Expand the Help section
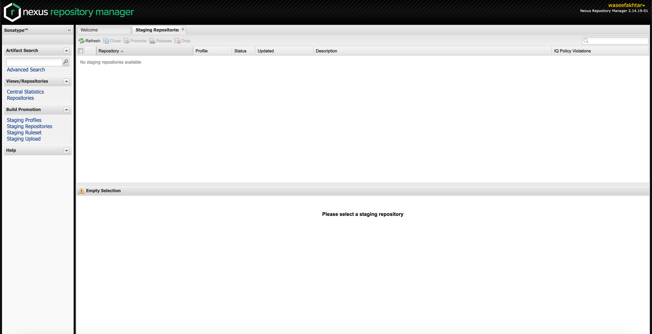 tap(67, 150)
